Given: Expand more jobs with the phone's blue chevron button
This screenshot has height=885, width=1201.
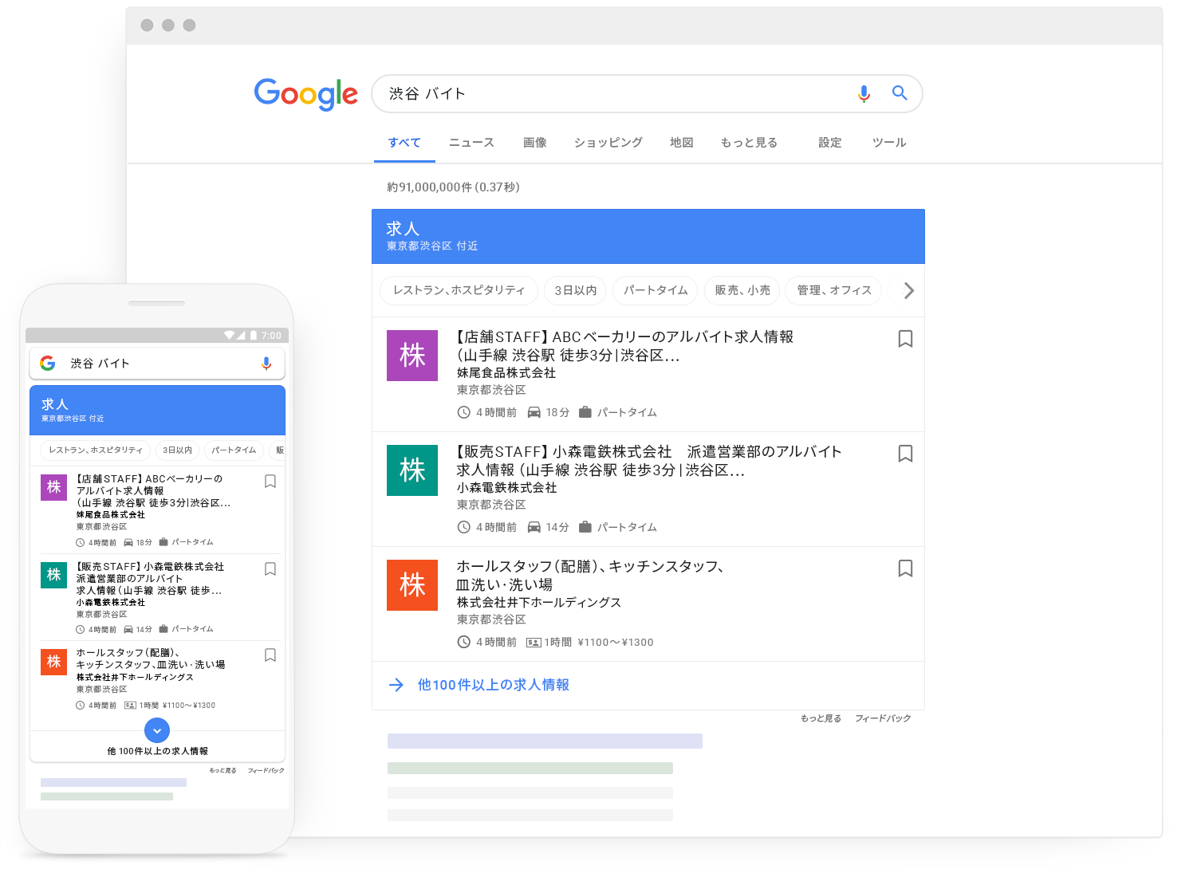Looking at the screenshot, I should (157, 730).
